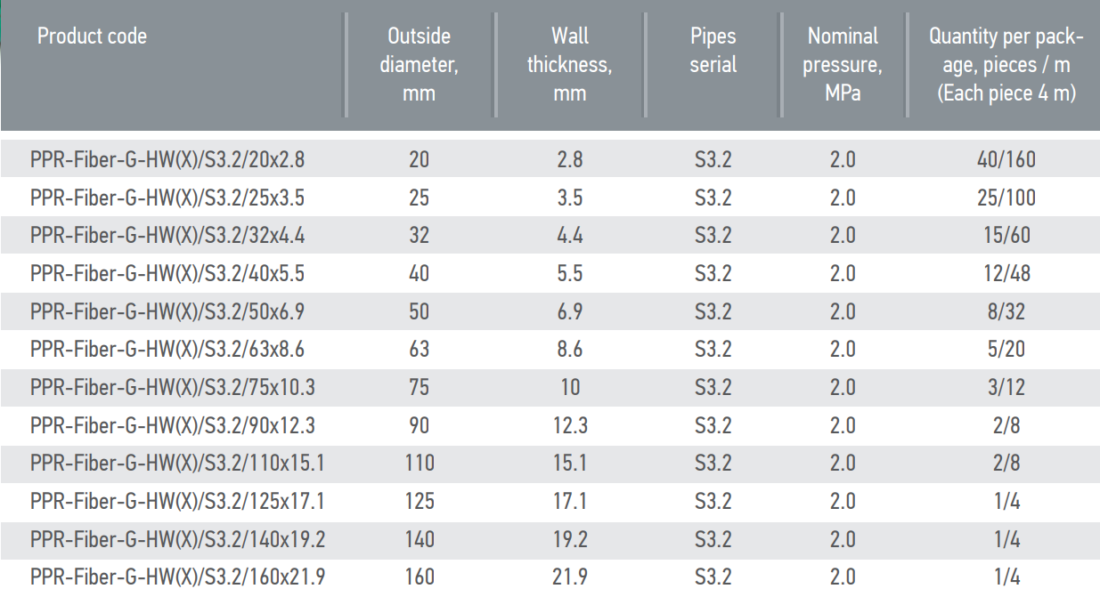Click product code PPR-Fiber-G-HW(X)/S3.2/32x4.4
This screenshot has width=1100, height=605.
point(167,236)
